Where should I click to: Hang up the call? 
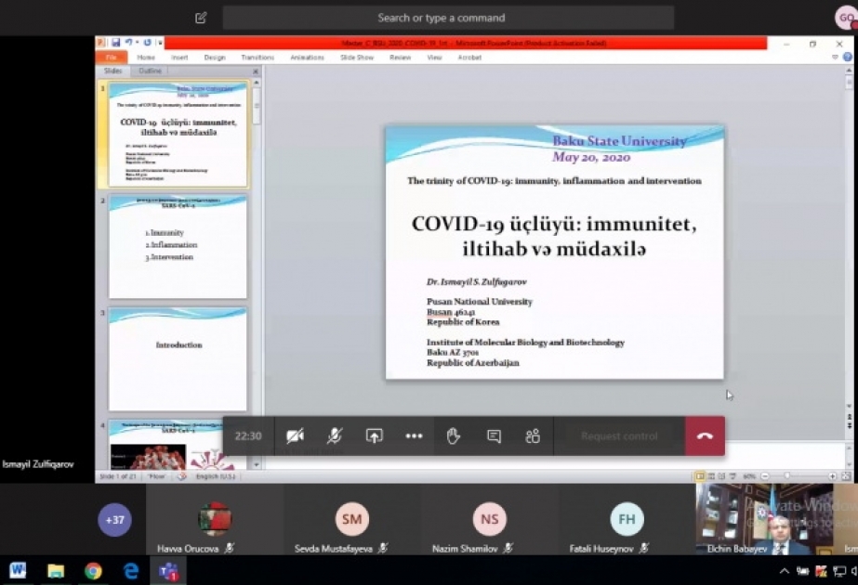(x=705, y=435)
